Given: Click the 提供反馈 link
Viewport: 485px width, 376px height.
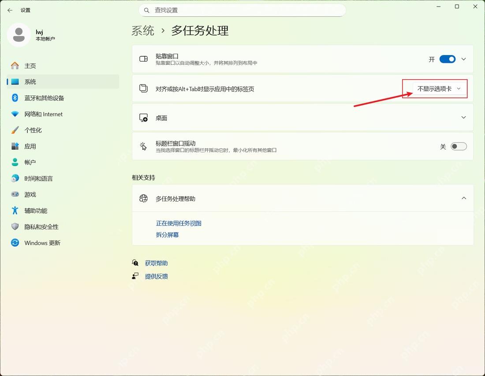Looking at the screenshot, I should click(156, 276).
